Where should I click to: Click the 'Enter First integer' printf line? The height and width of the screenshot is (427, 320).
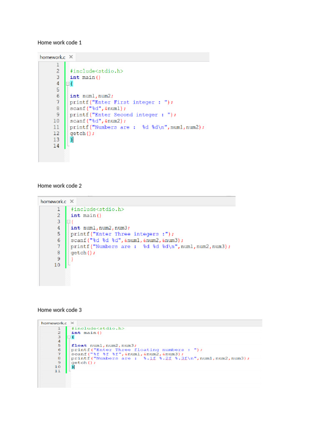point(121,103)
